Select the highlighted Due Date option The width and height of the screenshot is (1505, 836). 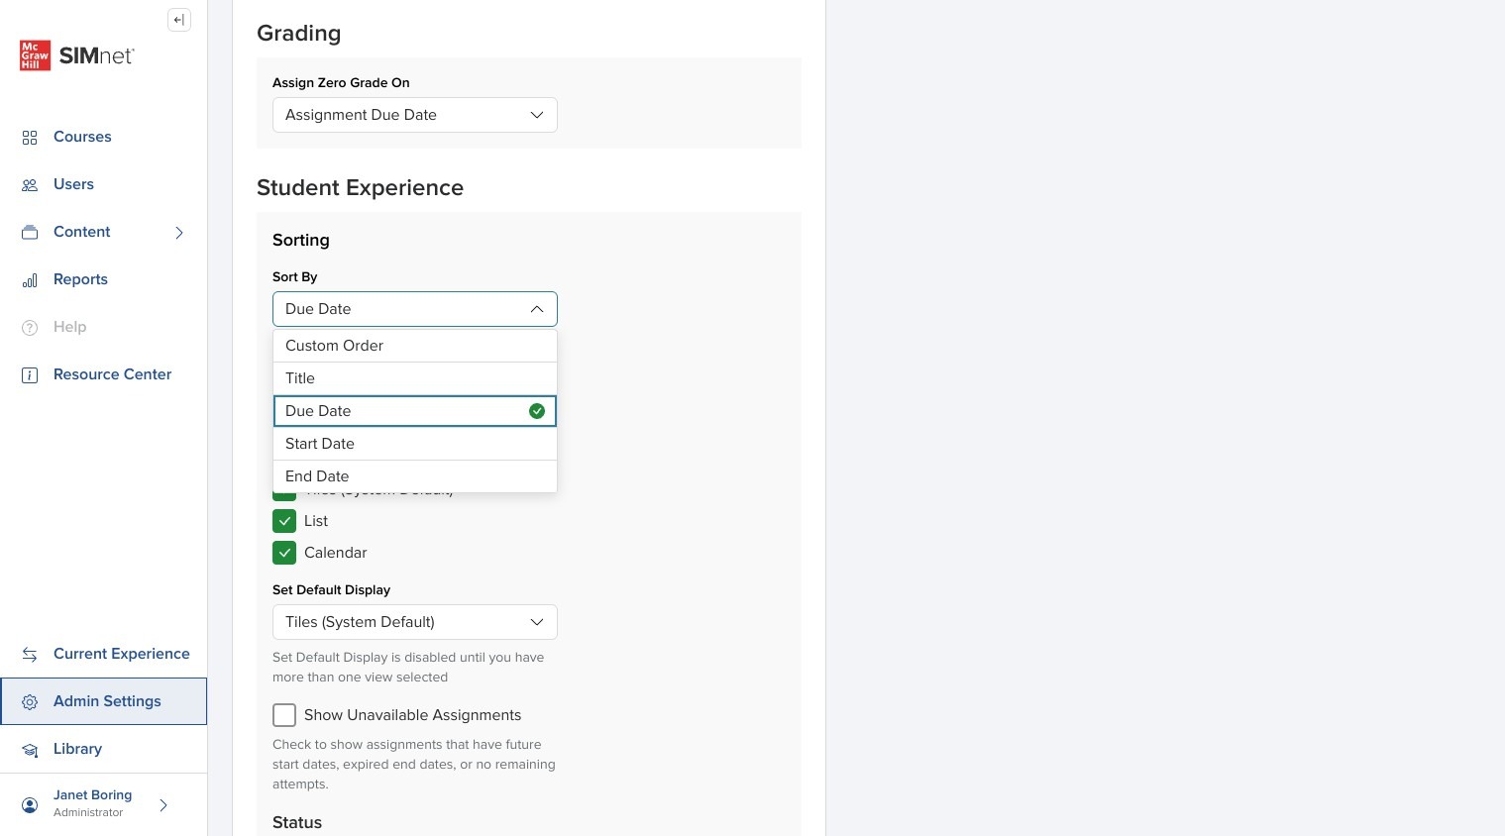[x=415, y=411]
